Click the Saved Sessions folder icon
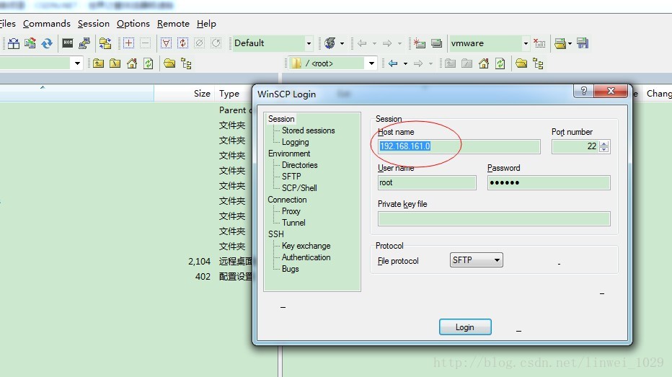 pyautogui.click(x=560, y=43)
